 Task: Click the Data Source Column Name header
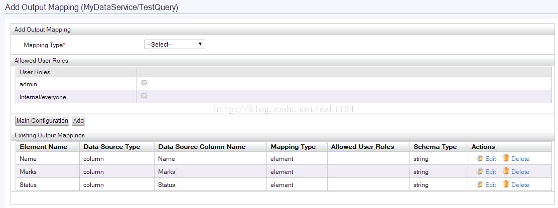(x=202, y=147)
